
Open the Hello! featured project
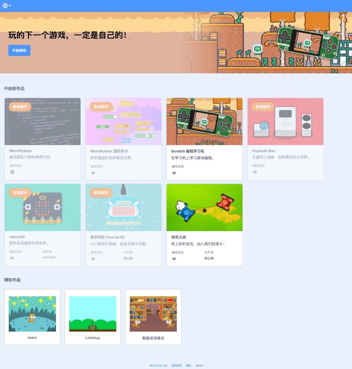(32, 313)
